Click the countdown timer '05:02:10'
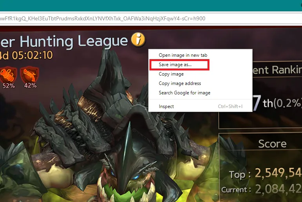 click(32, 55)
